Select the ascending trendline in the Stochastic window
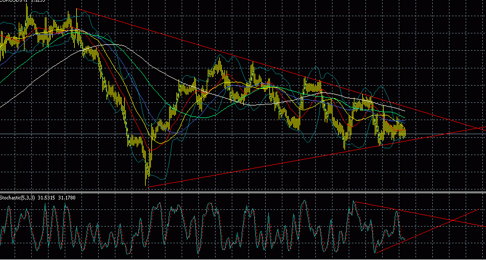Image resolution: width=486 pixels, height=260 pixels. click(x=428, y=231)
